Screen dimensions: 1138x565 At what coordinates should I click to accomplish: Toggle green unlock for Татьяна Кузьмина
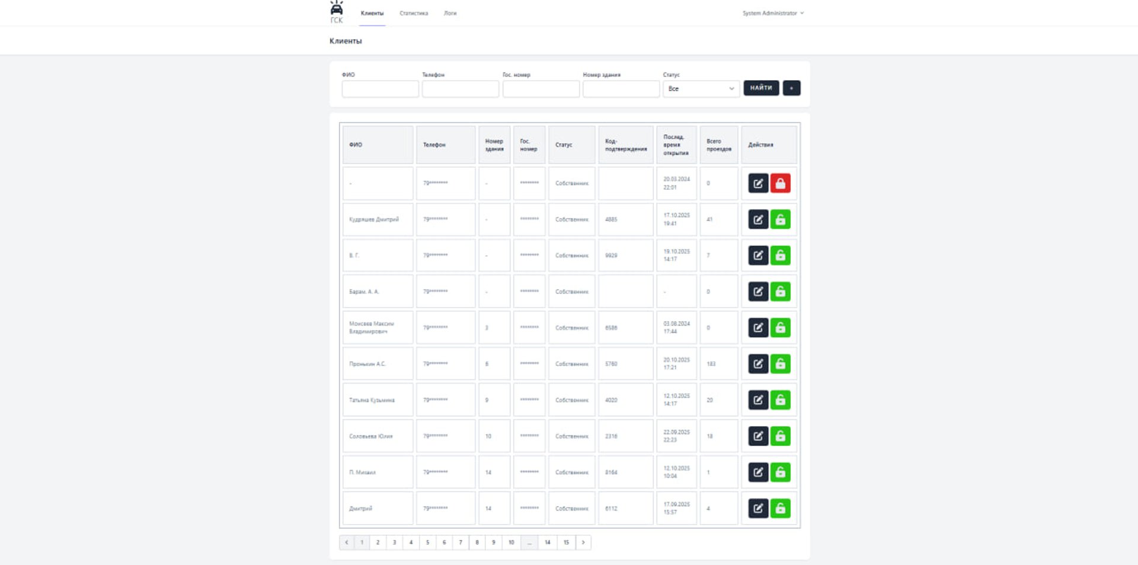coord(780,400)
